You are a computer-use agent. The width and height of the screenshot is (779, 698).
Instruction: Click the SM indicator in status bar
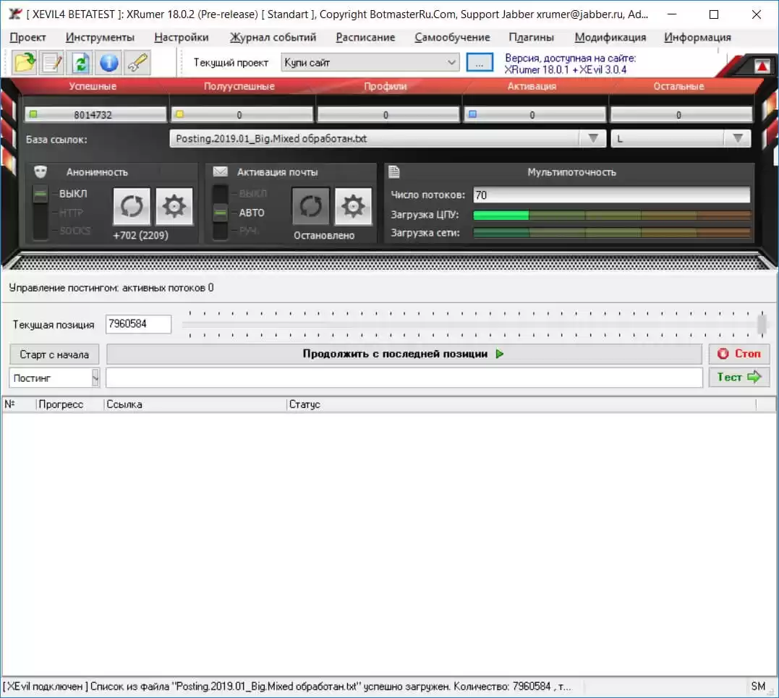pos(758,686)
